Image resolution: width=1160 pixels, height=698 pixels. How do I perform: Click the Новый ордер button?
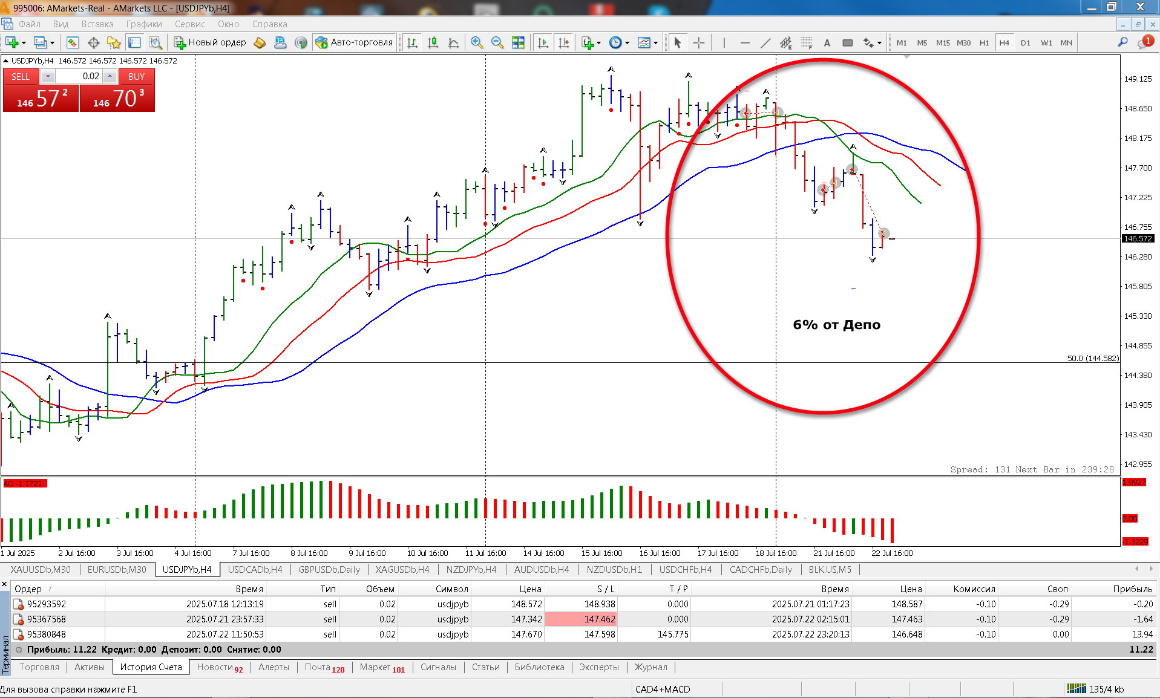211,42
